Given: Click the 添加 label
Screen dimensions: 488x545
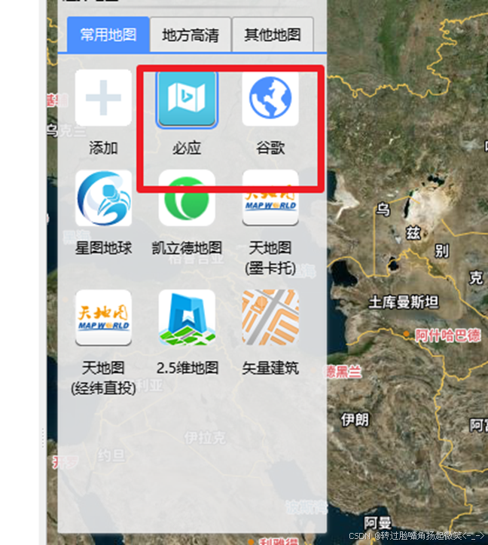Looking at the screenshot, I should click(x=103, y=148).
